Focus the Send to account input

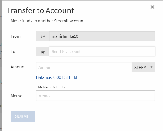[x=102, y=51]
